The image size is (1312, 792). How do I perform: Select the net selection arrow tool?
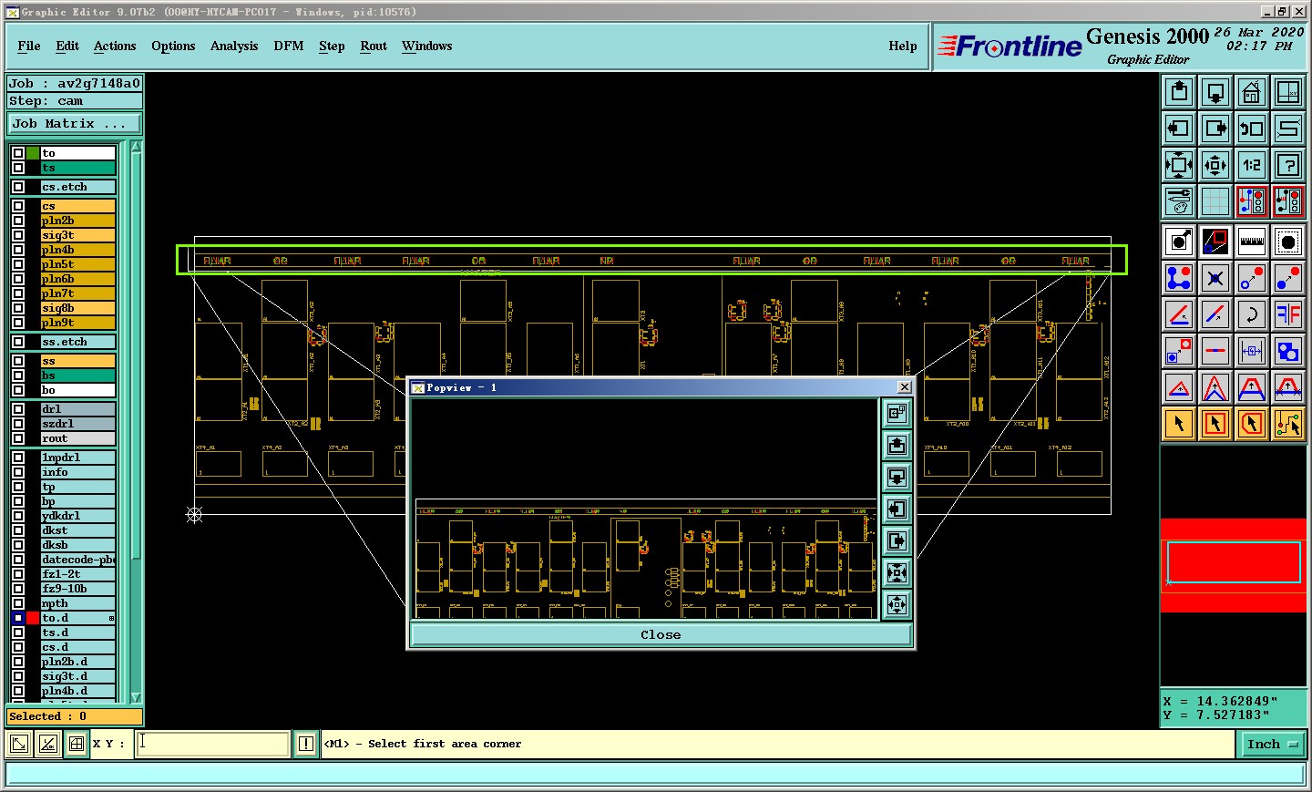coord(1288,424)
